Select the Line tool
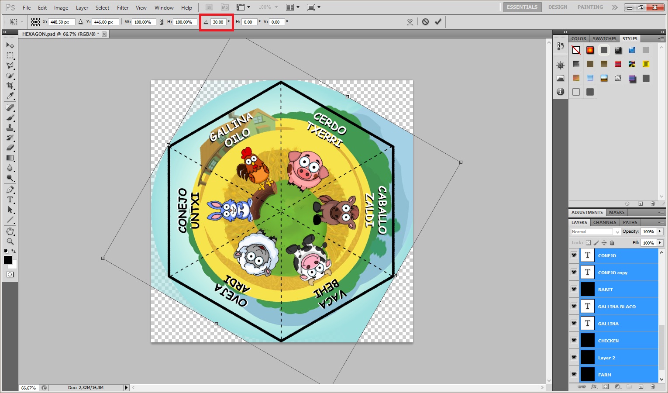This screenshot has height=393, width=668. 10,220
